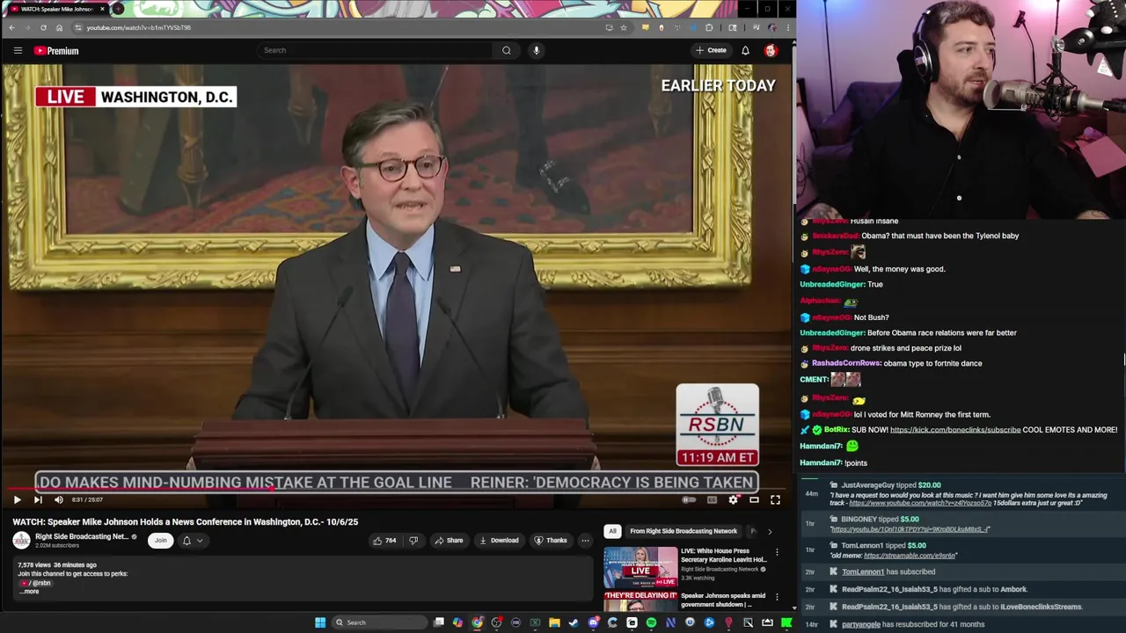This screenshot has height=633, width=1126.
Task: Start voice search with microphone icon
Action: (536, 50)
